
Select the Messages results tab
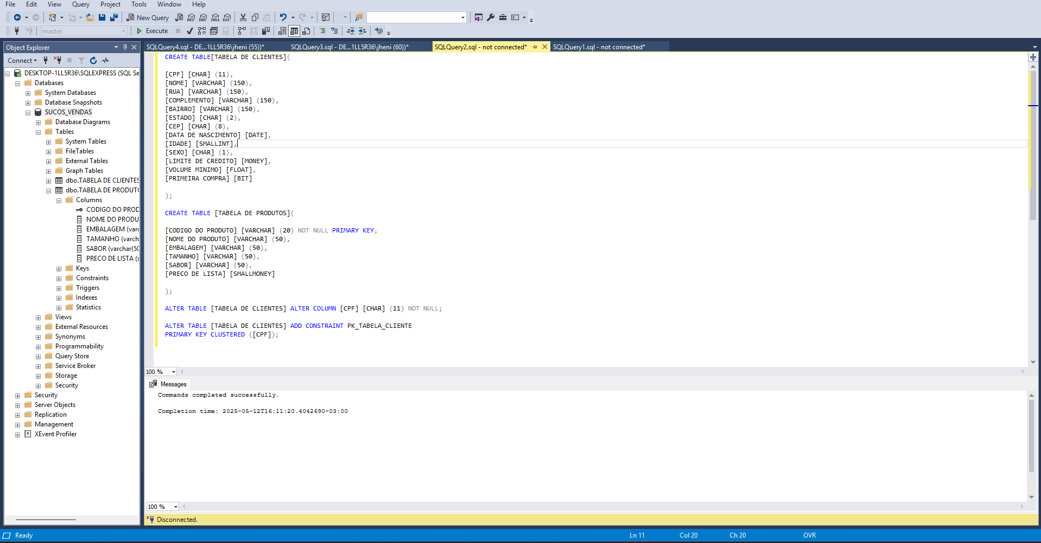point(168,384)
